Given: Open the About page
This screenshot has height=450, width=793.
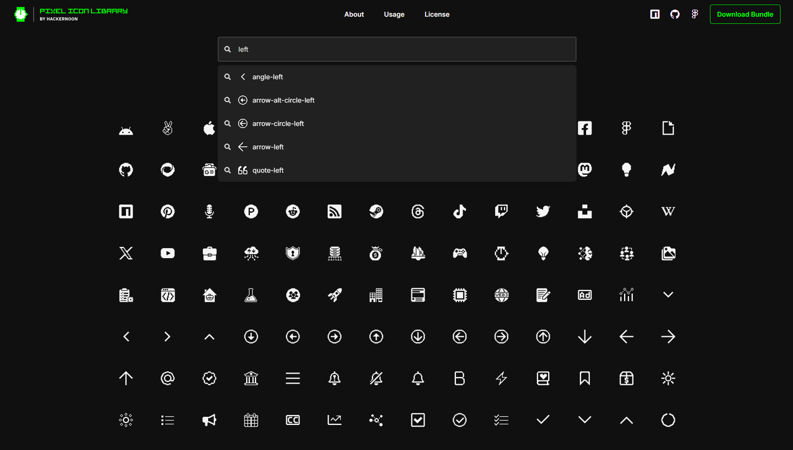Looking at the screenshot, I should click(354, 14).
